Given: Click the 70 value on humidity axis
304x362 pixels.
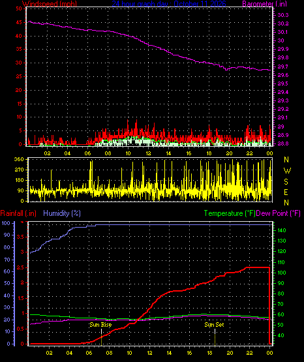Looking at the screenshot, I should pos(7,260).
